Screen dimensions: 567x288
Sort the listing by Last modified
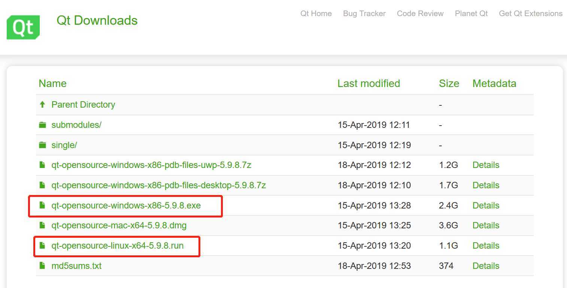click(x=369, y=83)
